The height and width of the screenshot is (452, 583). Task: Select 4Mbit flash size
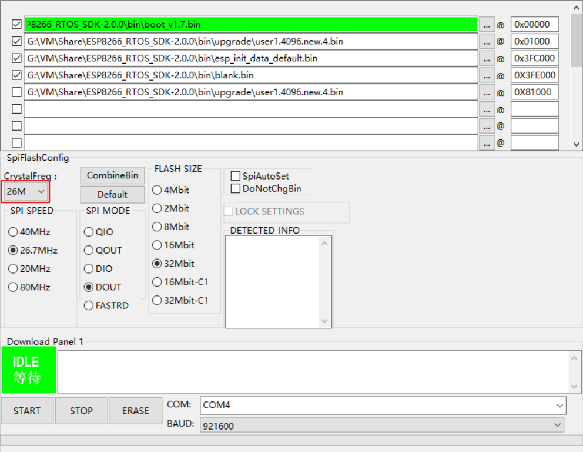coord(170,190)
